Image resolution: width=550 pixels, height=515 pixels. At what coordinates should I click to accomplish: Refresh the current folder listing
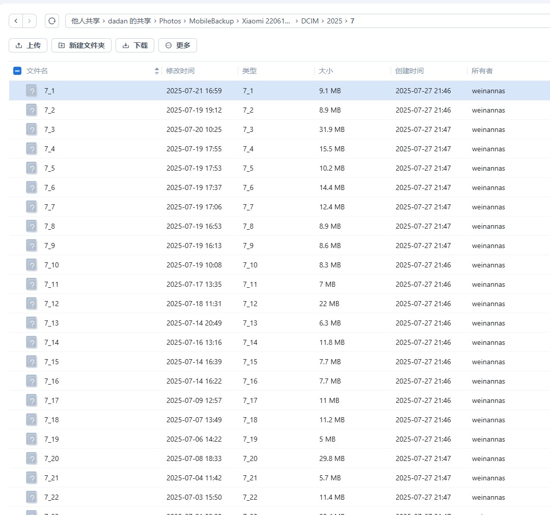pos(52,21)
